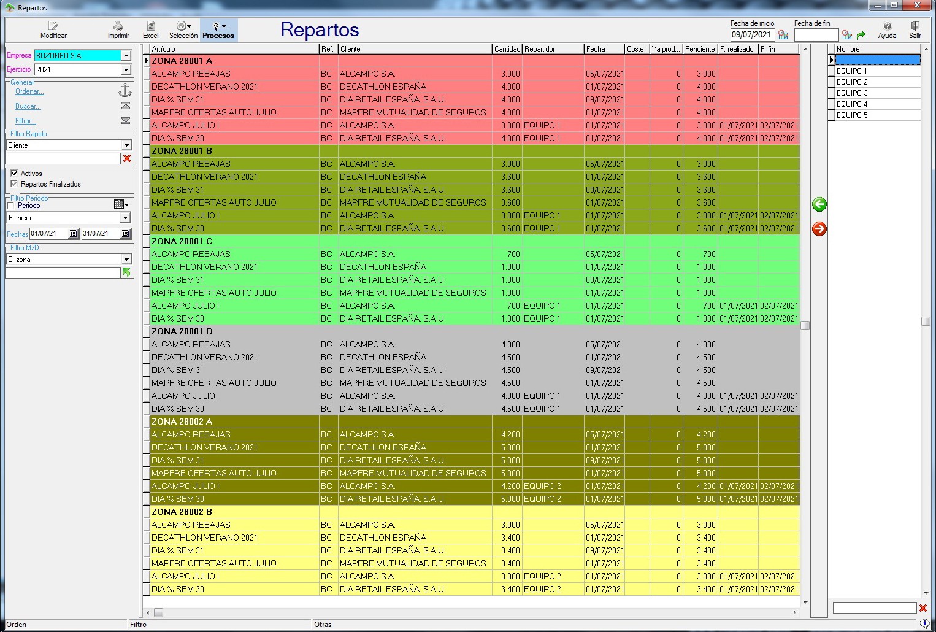Click the Nombre header in team list
The width and height of the screenshot is (936, 632).
pos(878,49)
